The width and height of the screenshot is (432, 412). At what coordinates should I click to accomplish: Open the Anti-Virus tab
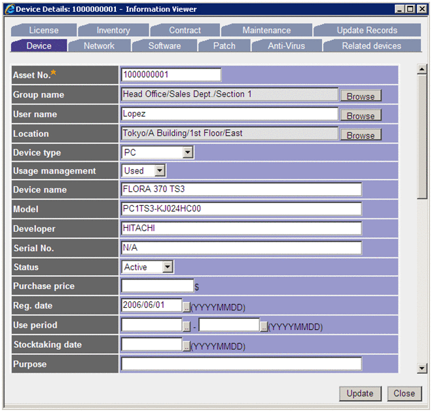click(x=286, y=46)
